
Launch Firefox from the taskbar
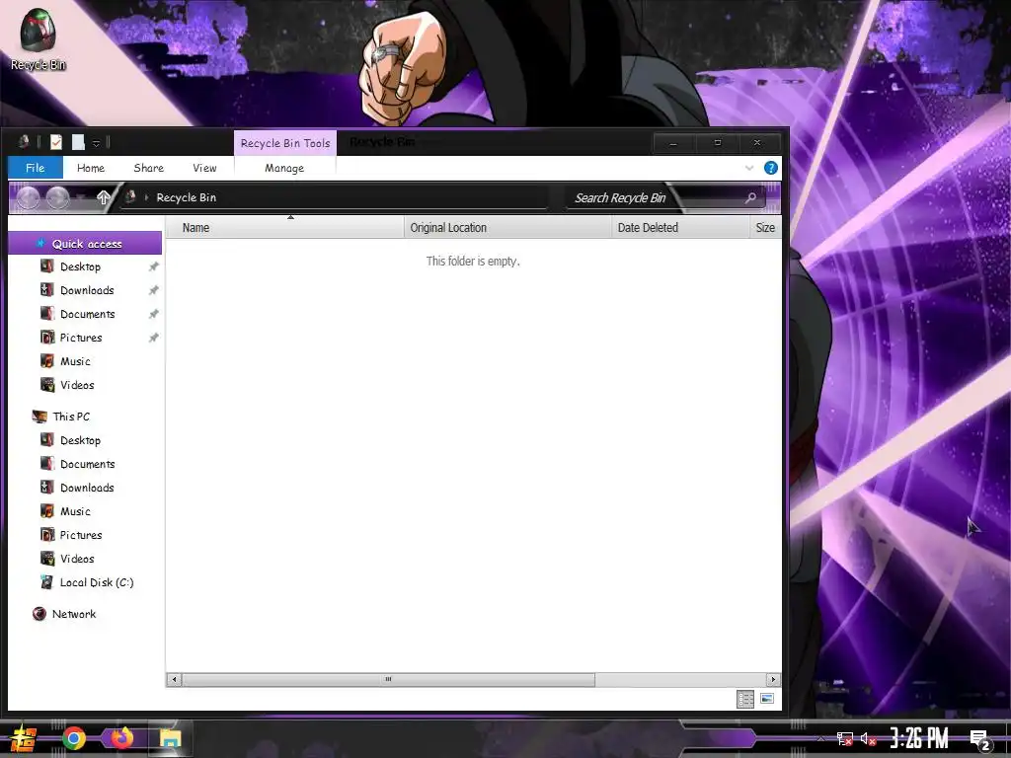(121, 738)
